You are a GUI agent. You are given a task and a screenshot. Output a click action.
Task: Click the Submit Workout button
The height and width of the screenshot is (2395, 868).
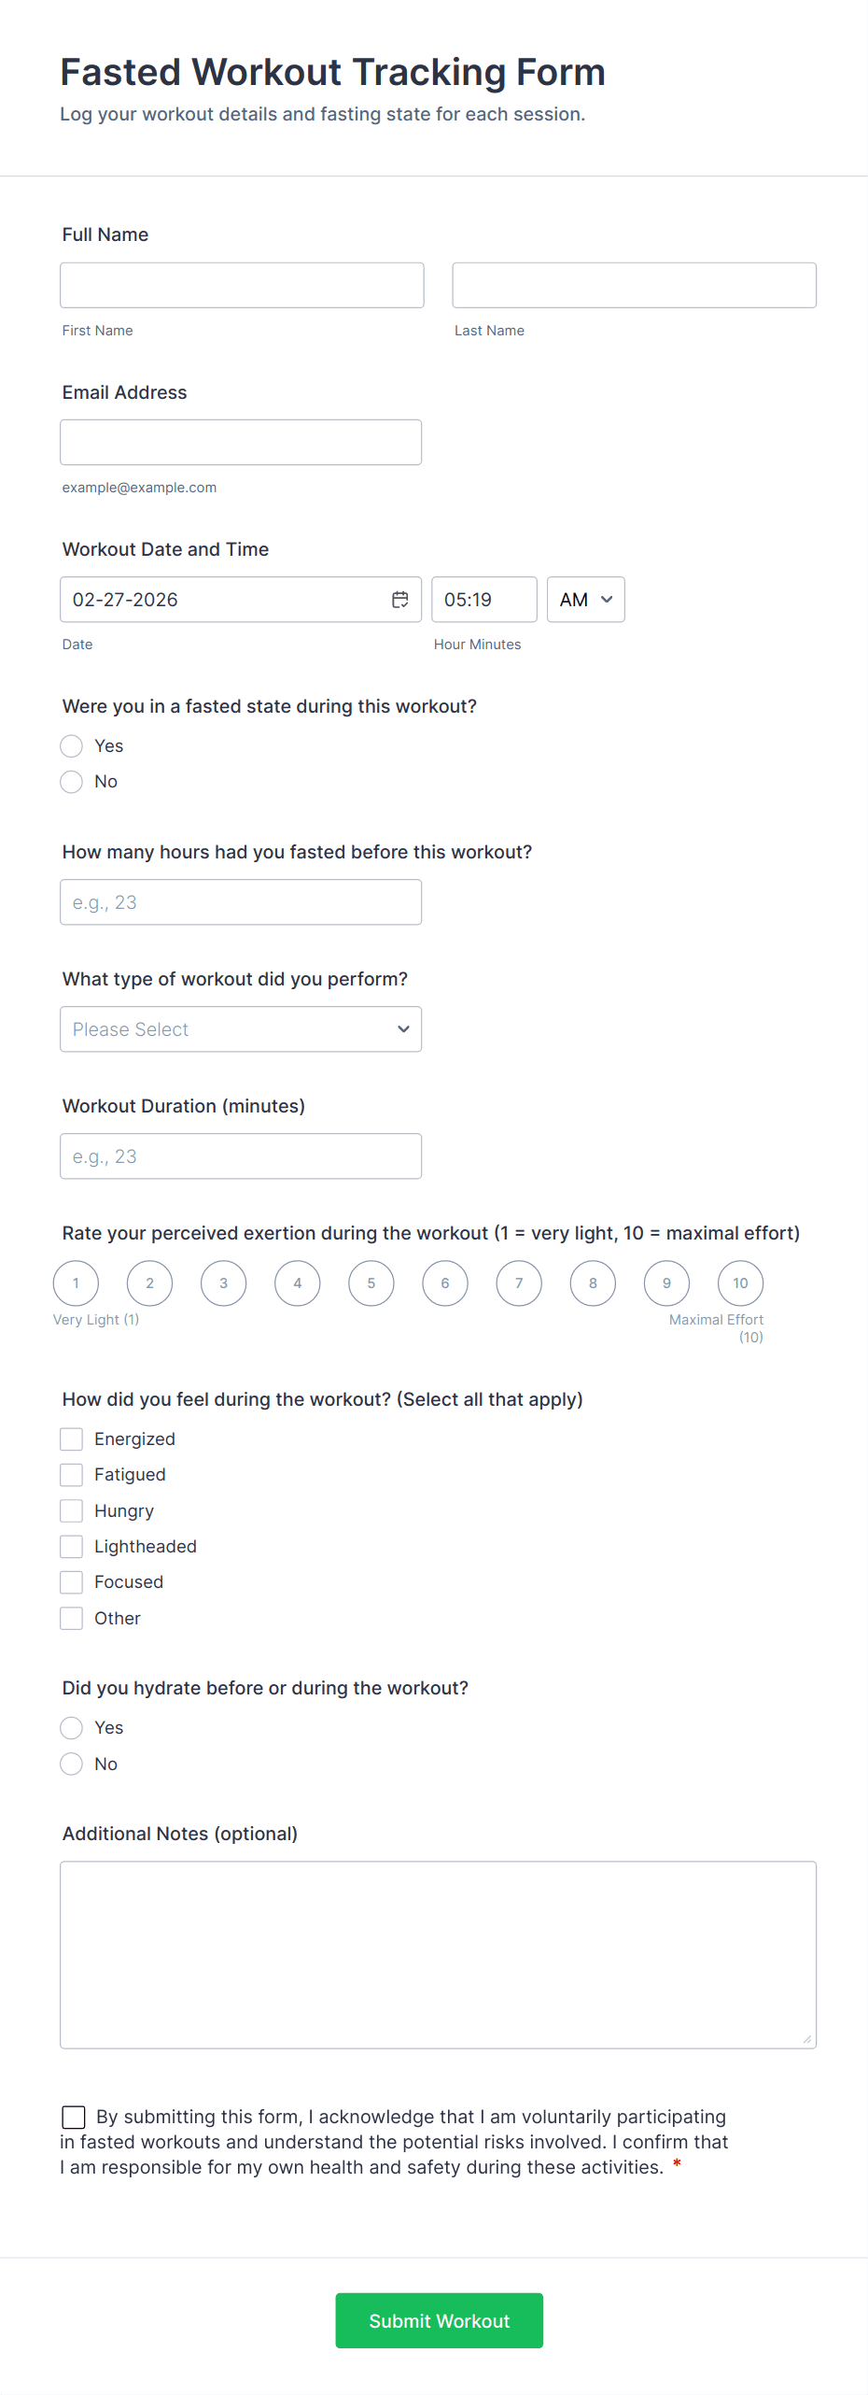click(439, 2320)
